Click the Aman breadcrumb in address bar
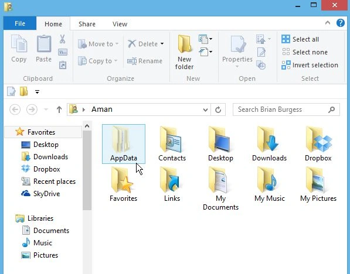The image size is (350, 274). coord(102,109)
